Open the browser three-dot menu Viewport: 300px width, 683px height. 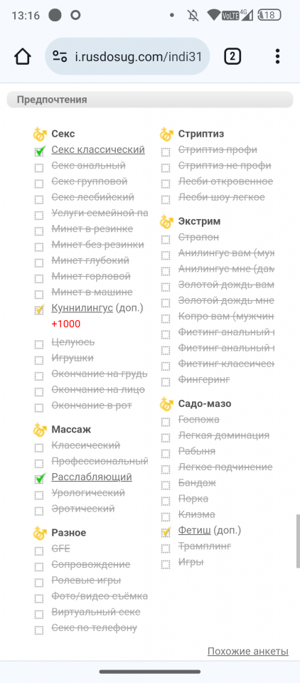[x=277, y=56]
